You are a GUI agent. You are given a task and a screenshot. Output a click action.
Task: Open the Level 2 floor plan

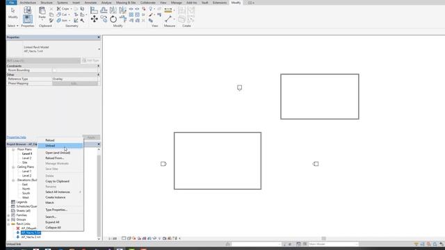[x=27, y=158]
